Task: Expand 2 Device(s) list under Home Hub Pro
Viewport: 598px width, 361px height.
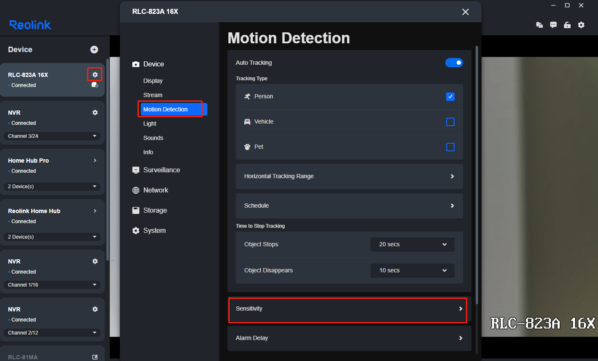Action: [x=52, y=187]
